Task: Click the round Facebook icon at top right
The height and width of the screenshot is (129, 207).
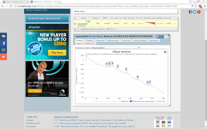Action: pos(190,12)
